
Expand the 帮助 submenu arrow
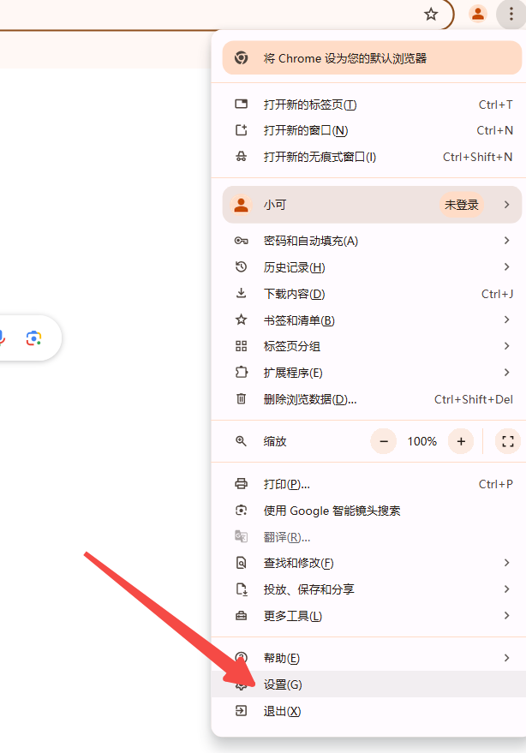[x=507, y=657]
